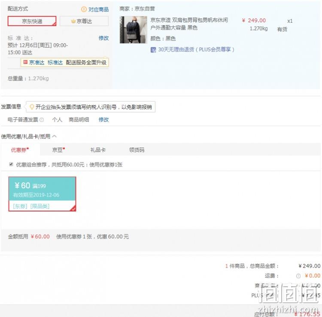Screen dimensions: 322x317
Task: Click the location pin icon in invoice tip
Action: [32, 107]
